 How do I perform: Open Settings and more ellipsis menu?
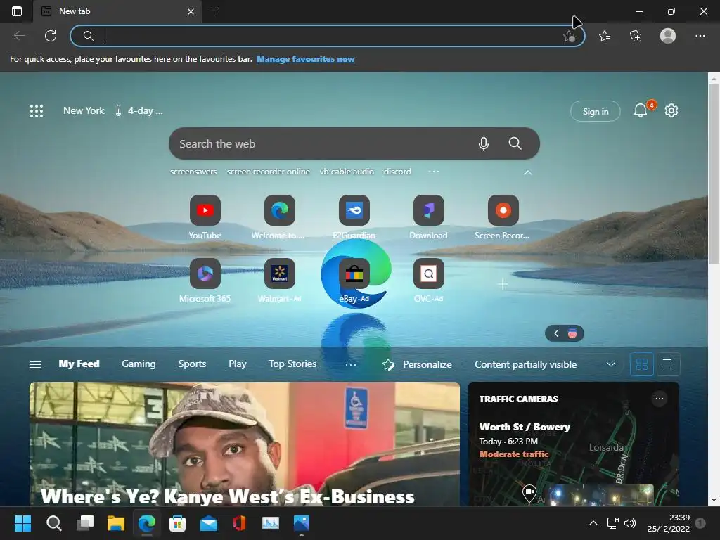coord(700,36)
